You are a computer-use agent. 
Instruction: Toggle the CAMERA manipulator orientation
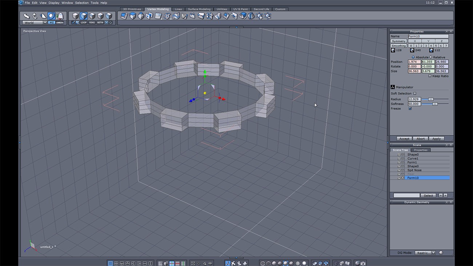point(60,23)
